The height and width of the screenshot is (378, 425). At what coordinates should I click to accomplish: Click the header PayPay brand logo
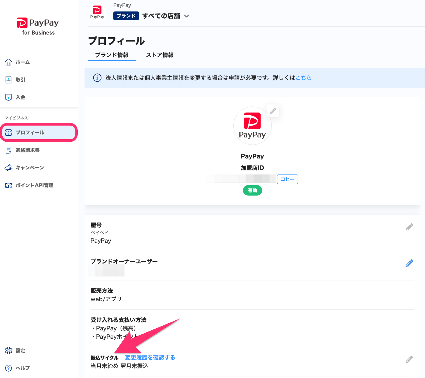click(97, 12)
